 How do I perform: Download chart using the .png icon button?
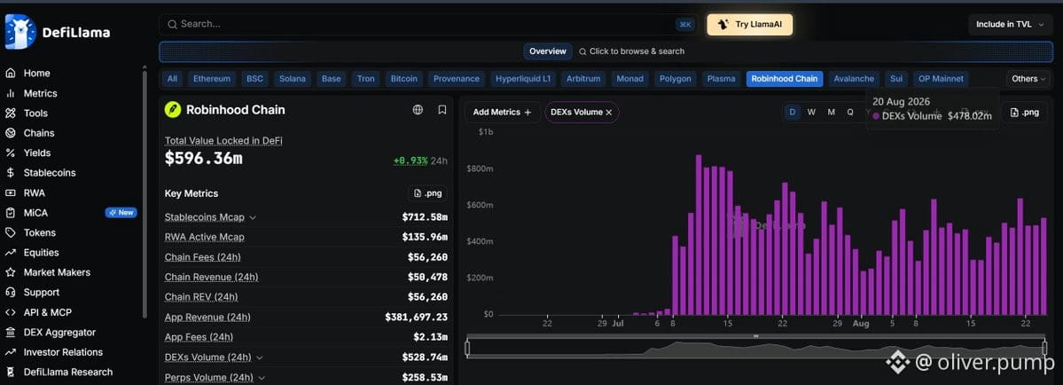[1024, 113]
